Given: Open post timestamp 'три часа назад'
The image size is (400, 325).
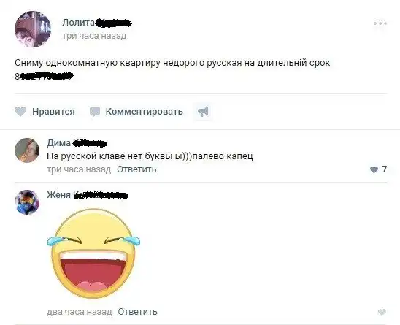Looking at the screenshot, I should 94,36.
